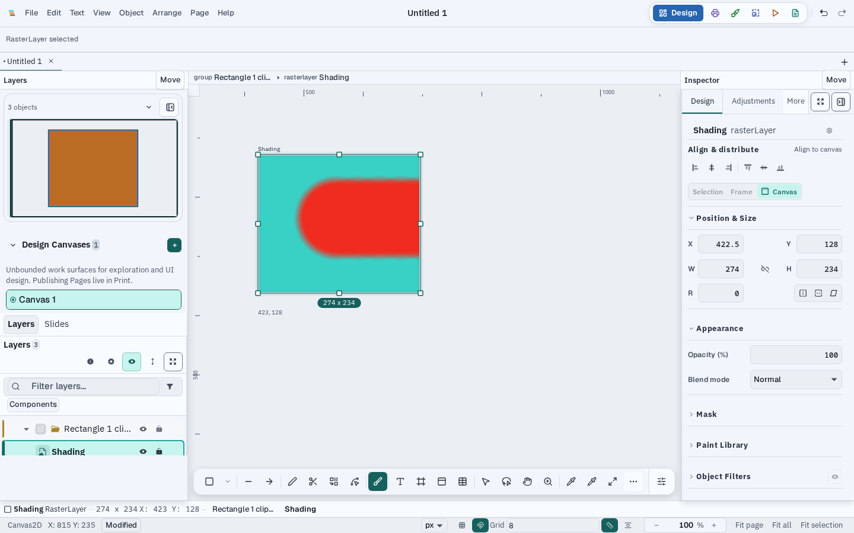Viewport: 854px width, 533px height.
Task: Align left edges icon
Action: pos(695,168)
